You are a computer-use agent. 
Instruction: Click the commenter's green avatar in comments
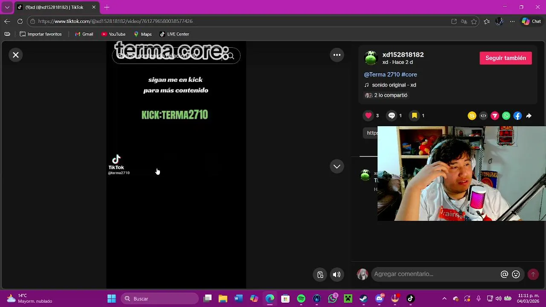coord(365,175)
